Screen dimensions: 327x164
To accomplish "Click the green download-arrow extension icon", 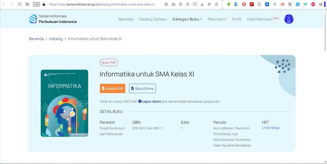I will coord(228,4).
